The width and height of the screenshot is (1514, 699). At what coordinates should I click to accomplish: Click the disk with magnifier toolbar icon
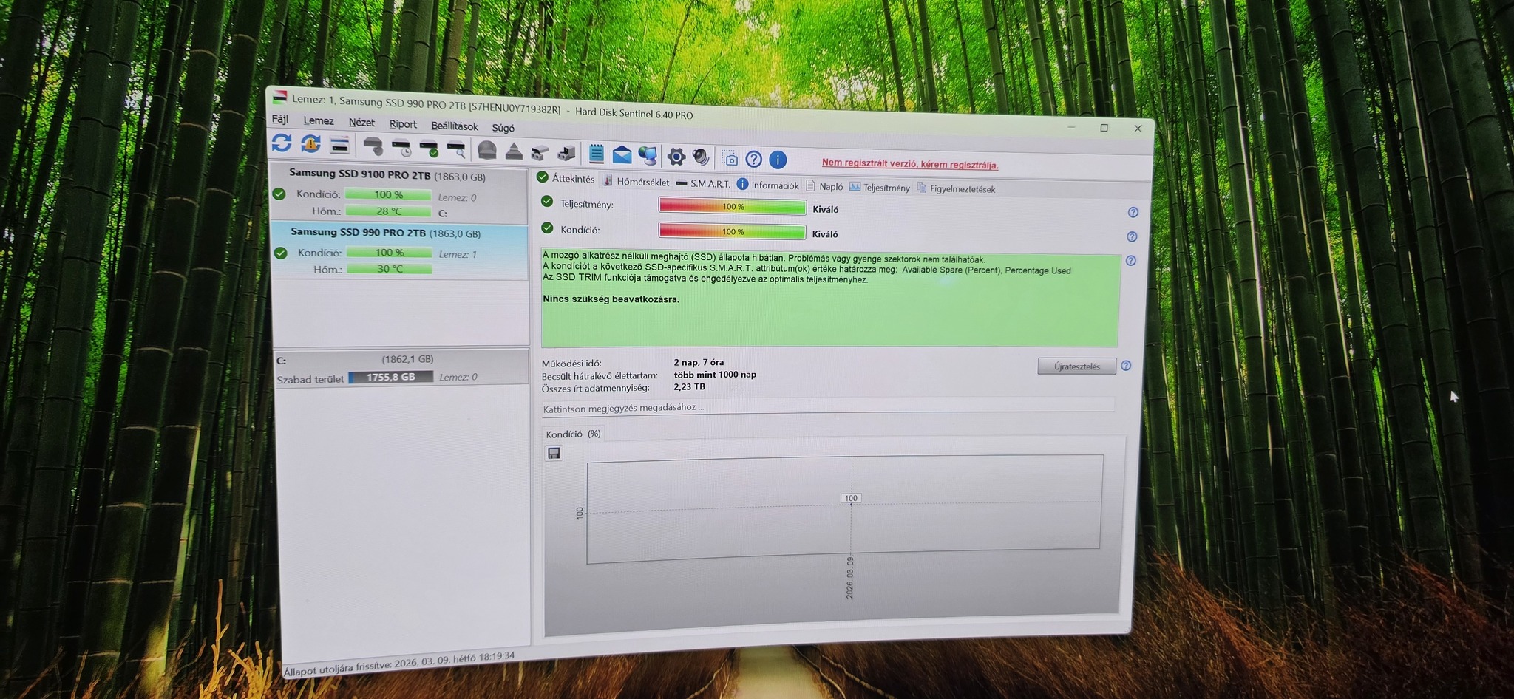point(457,149)
